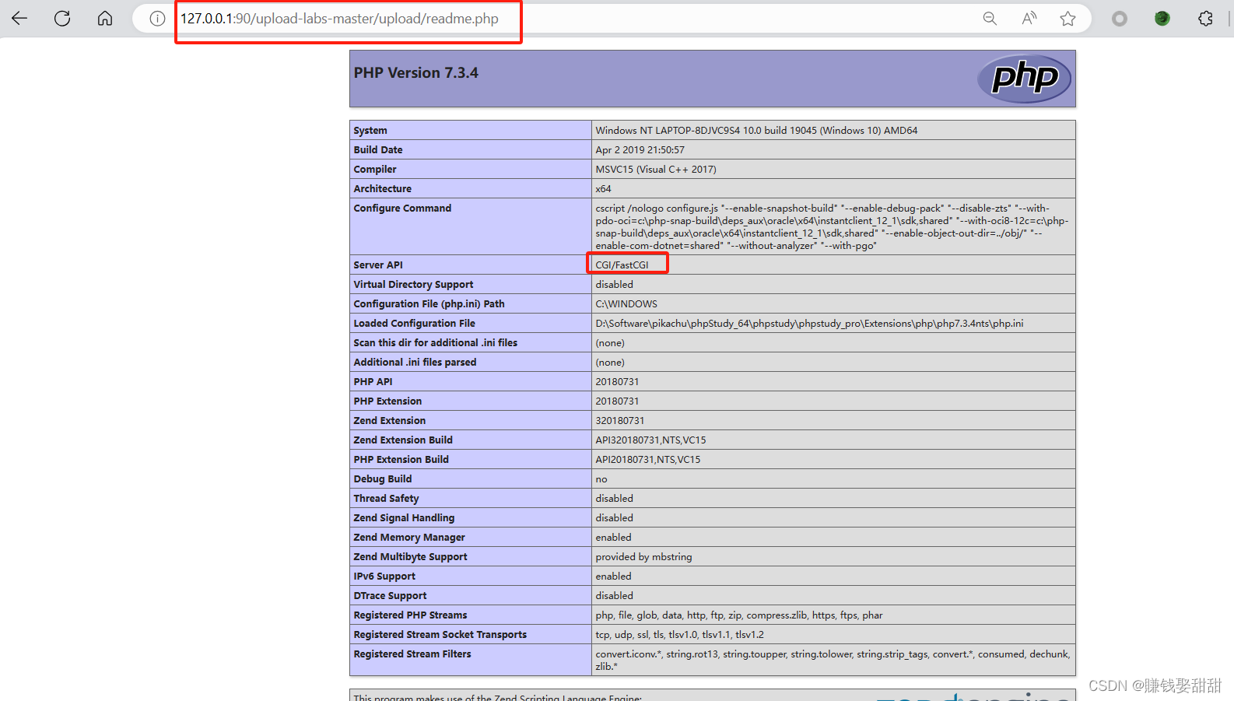Select the 'DTrace Support' label
Viewport: 1234px width, 701px height.
[390, 596]
